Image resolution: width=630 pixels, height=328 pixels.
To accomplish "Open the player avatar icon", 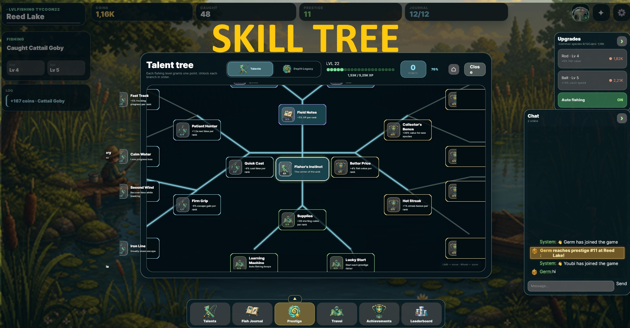I will point(580,13).
